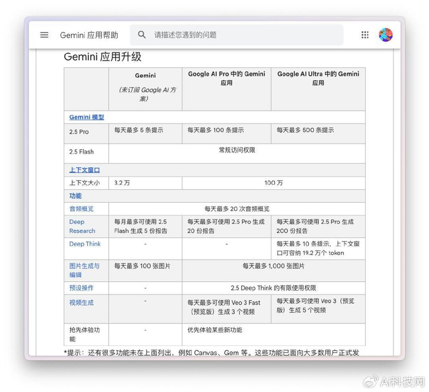The image size is (429, 392).
Task: Click the 2.5 Deep Think 的有限使用权限 cell
Action: (273, 288)
